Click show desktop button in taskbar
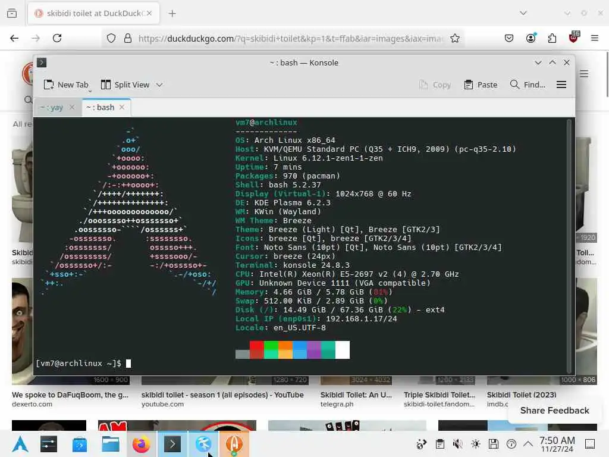The image size is (609, 457). coord(589,444)
